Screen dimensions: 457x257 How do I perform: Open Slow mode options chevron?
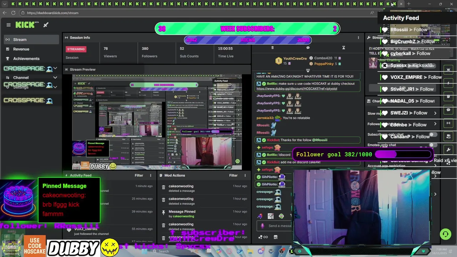click(x=435, y=113)
